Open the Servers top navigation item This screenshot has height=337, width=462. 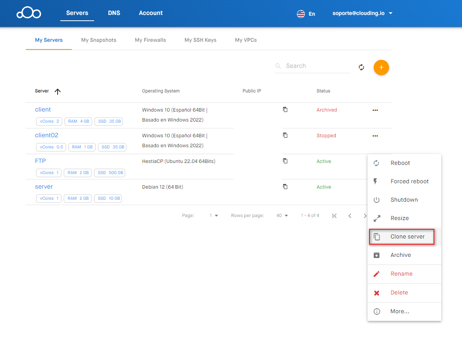coord(77,13)
